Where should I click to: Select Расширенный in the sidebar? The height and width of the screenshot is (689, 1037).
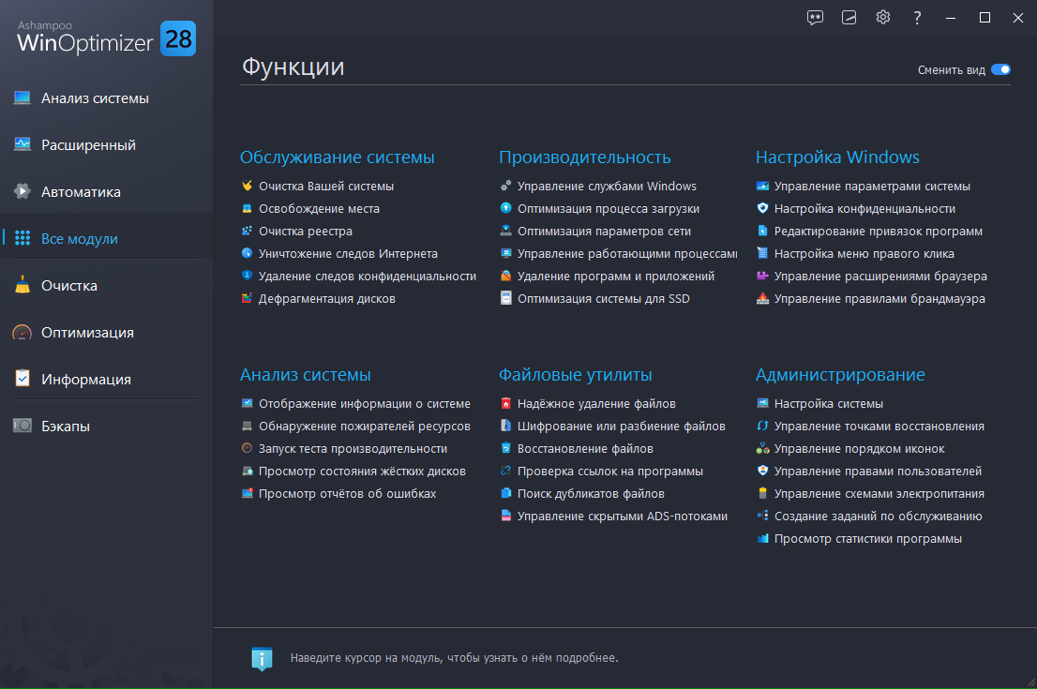coord(88,145)
